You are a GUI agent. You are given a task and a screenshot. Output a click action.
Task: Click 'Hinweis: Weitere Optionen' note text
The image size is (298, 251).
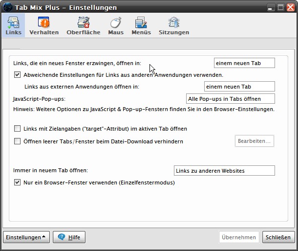pos(144,109)
